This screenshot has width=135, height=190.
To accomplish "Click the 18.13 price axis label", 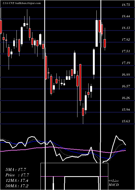I will [x=126, y=28].
